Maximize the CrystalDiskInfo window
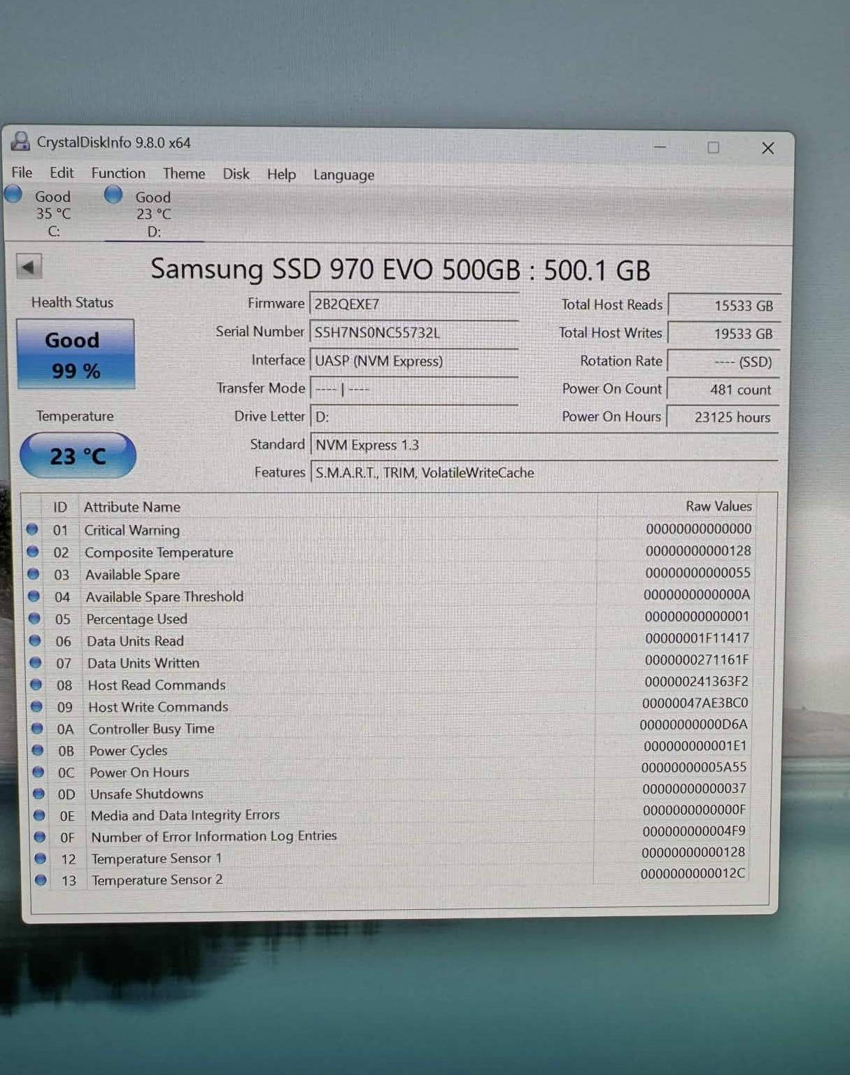850x1075 pixels. point(713,148)
